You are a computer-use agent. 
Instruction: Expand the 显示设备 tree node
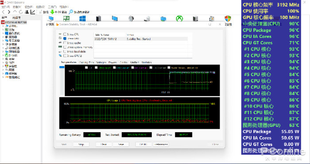click(x=3, y=41)
